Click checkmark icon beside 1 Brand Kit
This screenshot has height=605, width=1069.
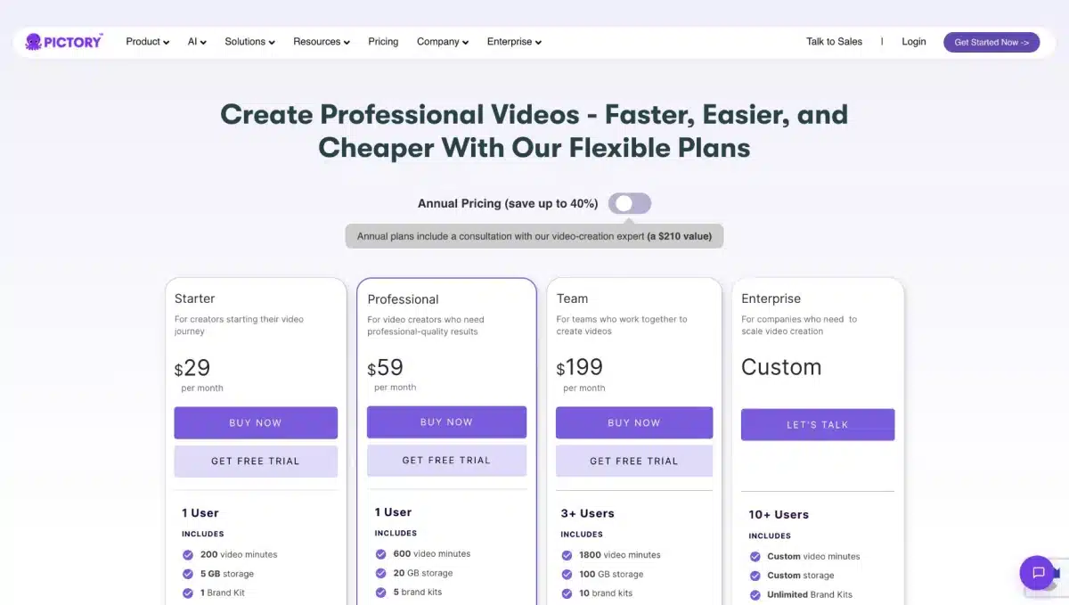(188, 593)
